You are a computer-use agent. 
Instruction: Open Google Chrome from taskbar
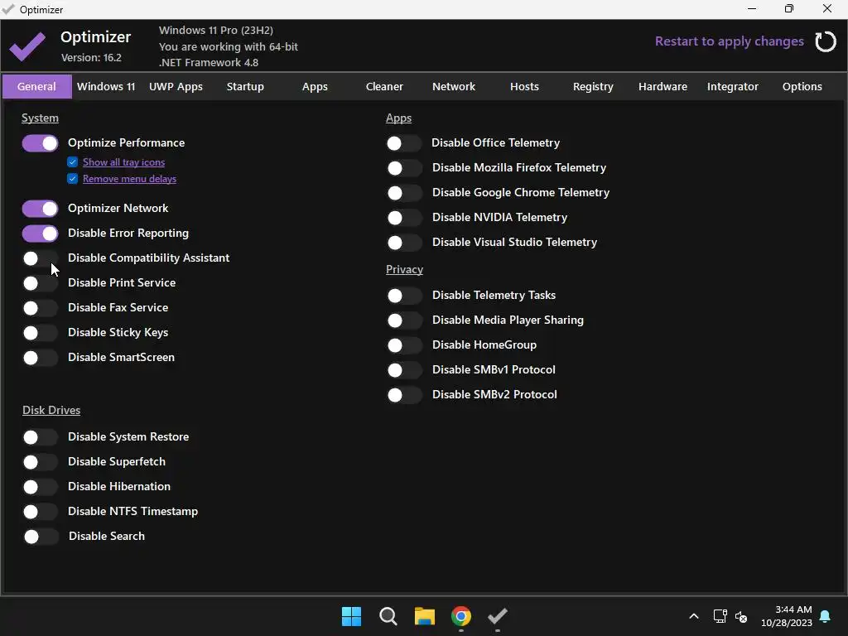click(x=461, y=616)
